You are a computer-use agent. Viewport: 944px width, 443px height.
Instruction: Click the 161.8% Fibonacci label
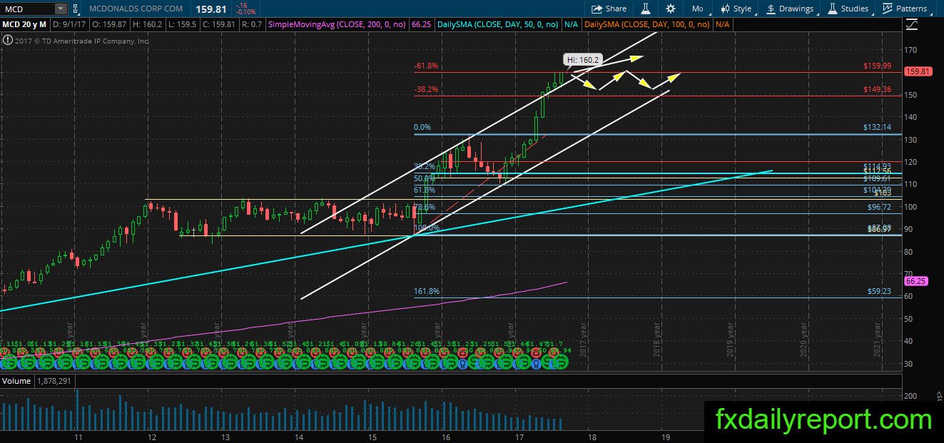coord(427,291)
